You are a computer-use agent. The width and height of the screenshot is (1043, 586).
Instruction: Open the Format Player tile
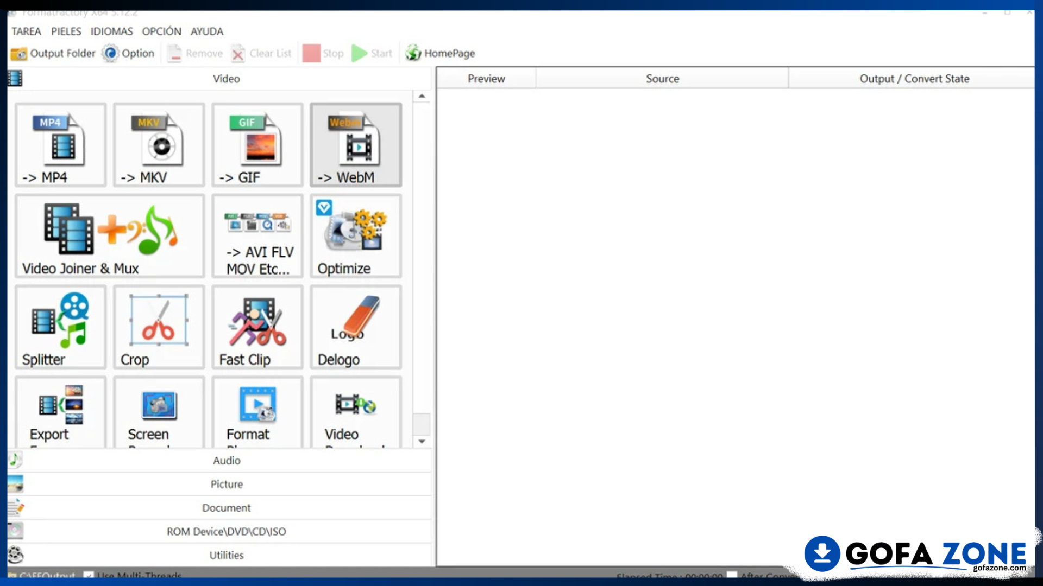(x=257, y=412)
